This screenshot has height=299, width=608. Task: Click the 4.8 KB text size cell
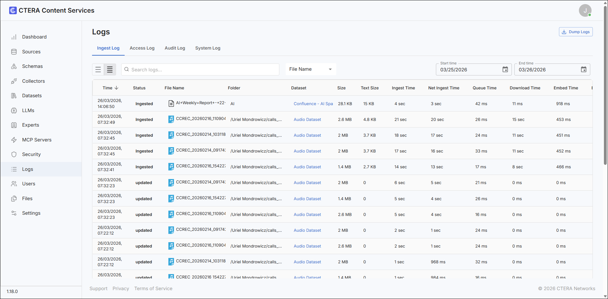[x=369, y=119]
